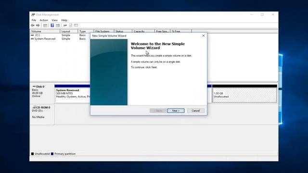Open the File menu
Image resolution: width=308 pixels, height=173 pixels.
(x=34, y=20)
